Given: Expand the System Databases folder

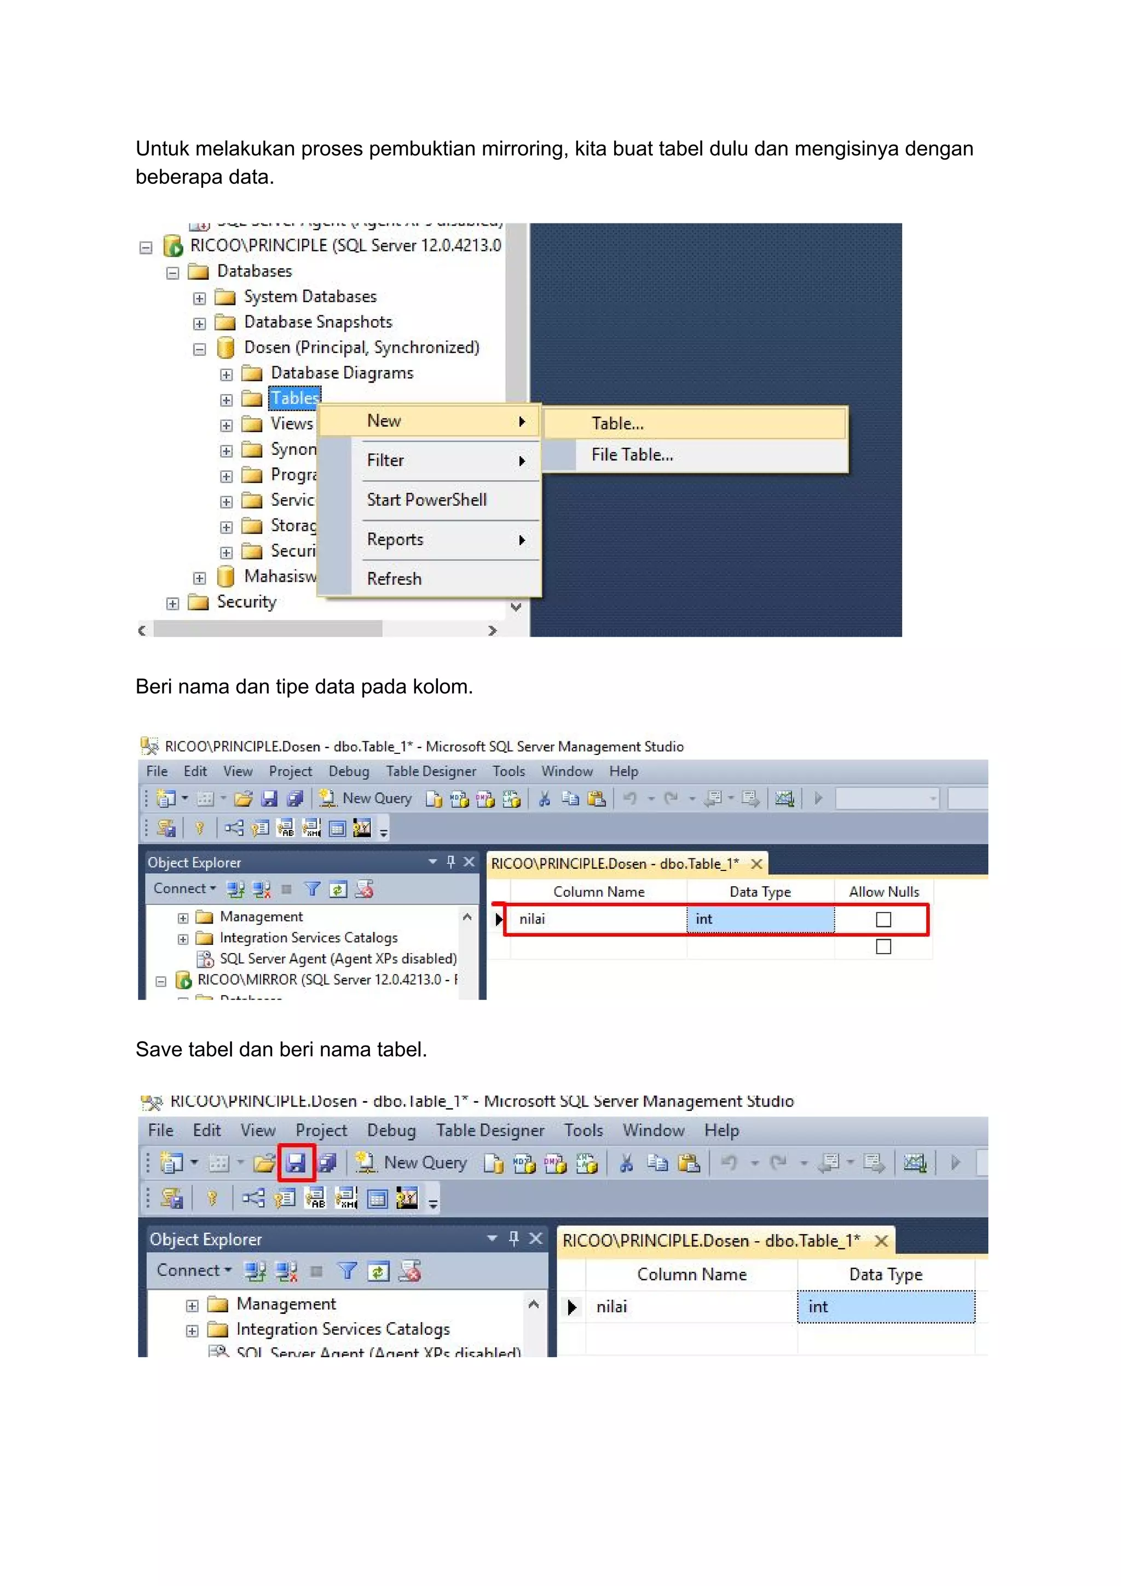Looking at the screenshot, I should click(200, 298).
